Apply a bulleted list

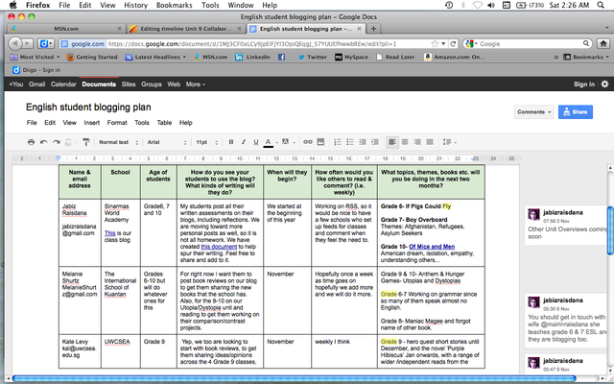[x=350, y=142]
